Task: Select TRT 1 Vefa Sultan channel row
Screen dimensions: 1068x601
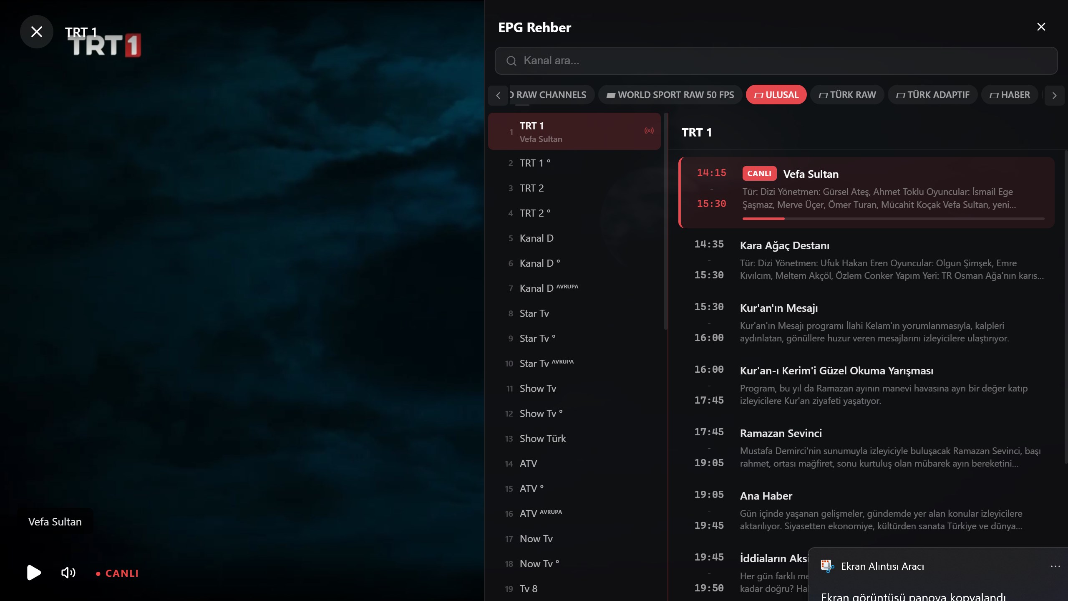Action: click(x=574, y=131)
